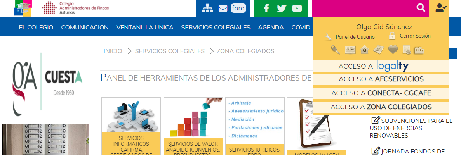The height and width of the screenshot is (155, 461).
Task: Click edit icon beside JORNADA FONDOS DE
Action: click(x=376, y=151)
